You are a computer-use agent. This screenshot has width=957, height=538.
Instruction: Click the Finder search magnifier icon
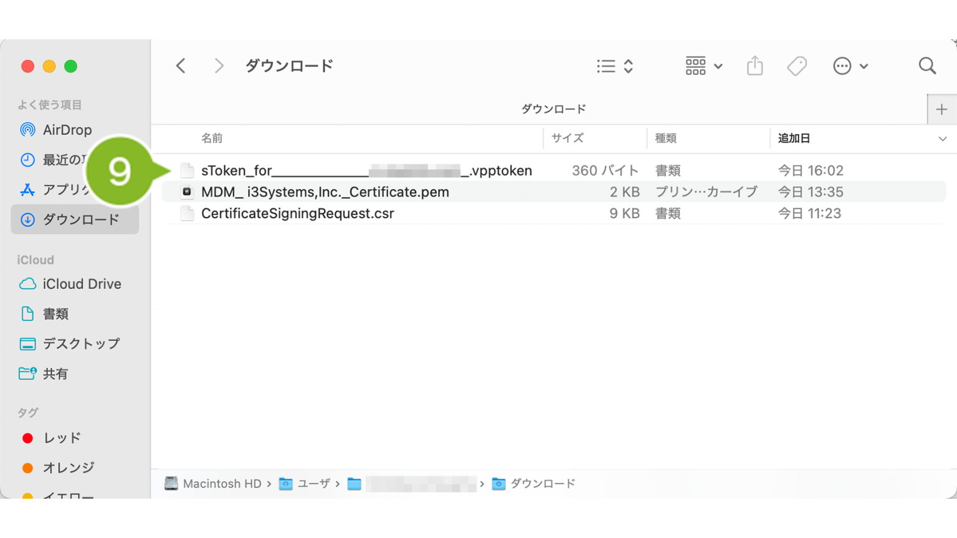click(x=927, y=66)
